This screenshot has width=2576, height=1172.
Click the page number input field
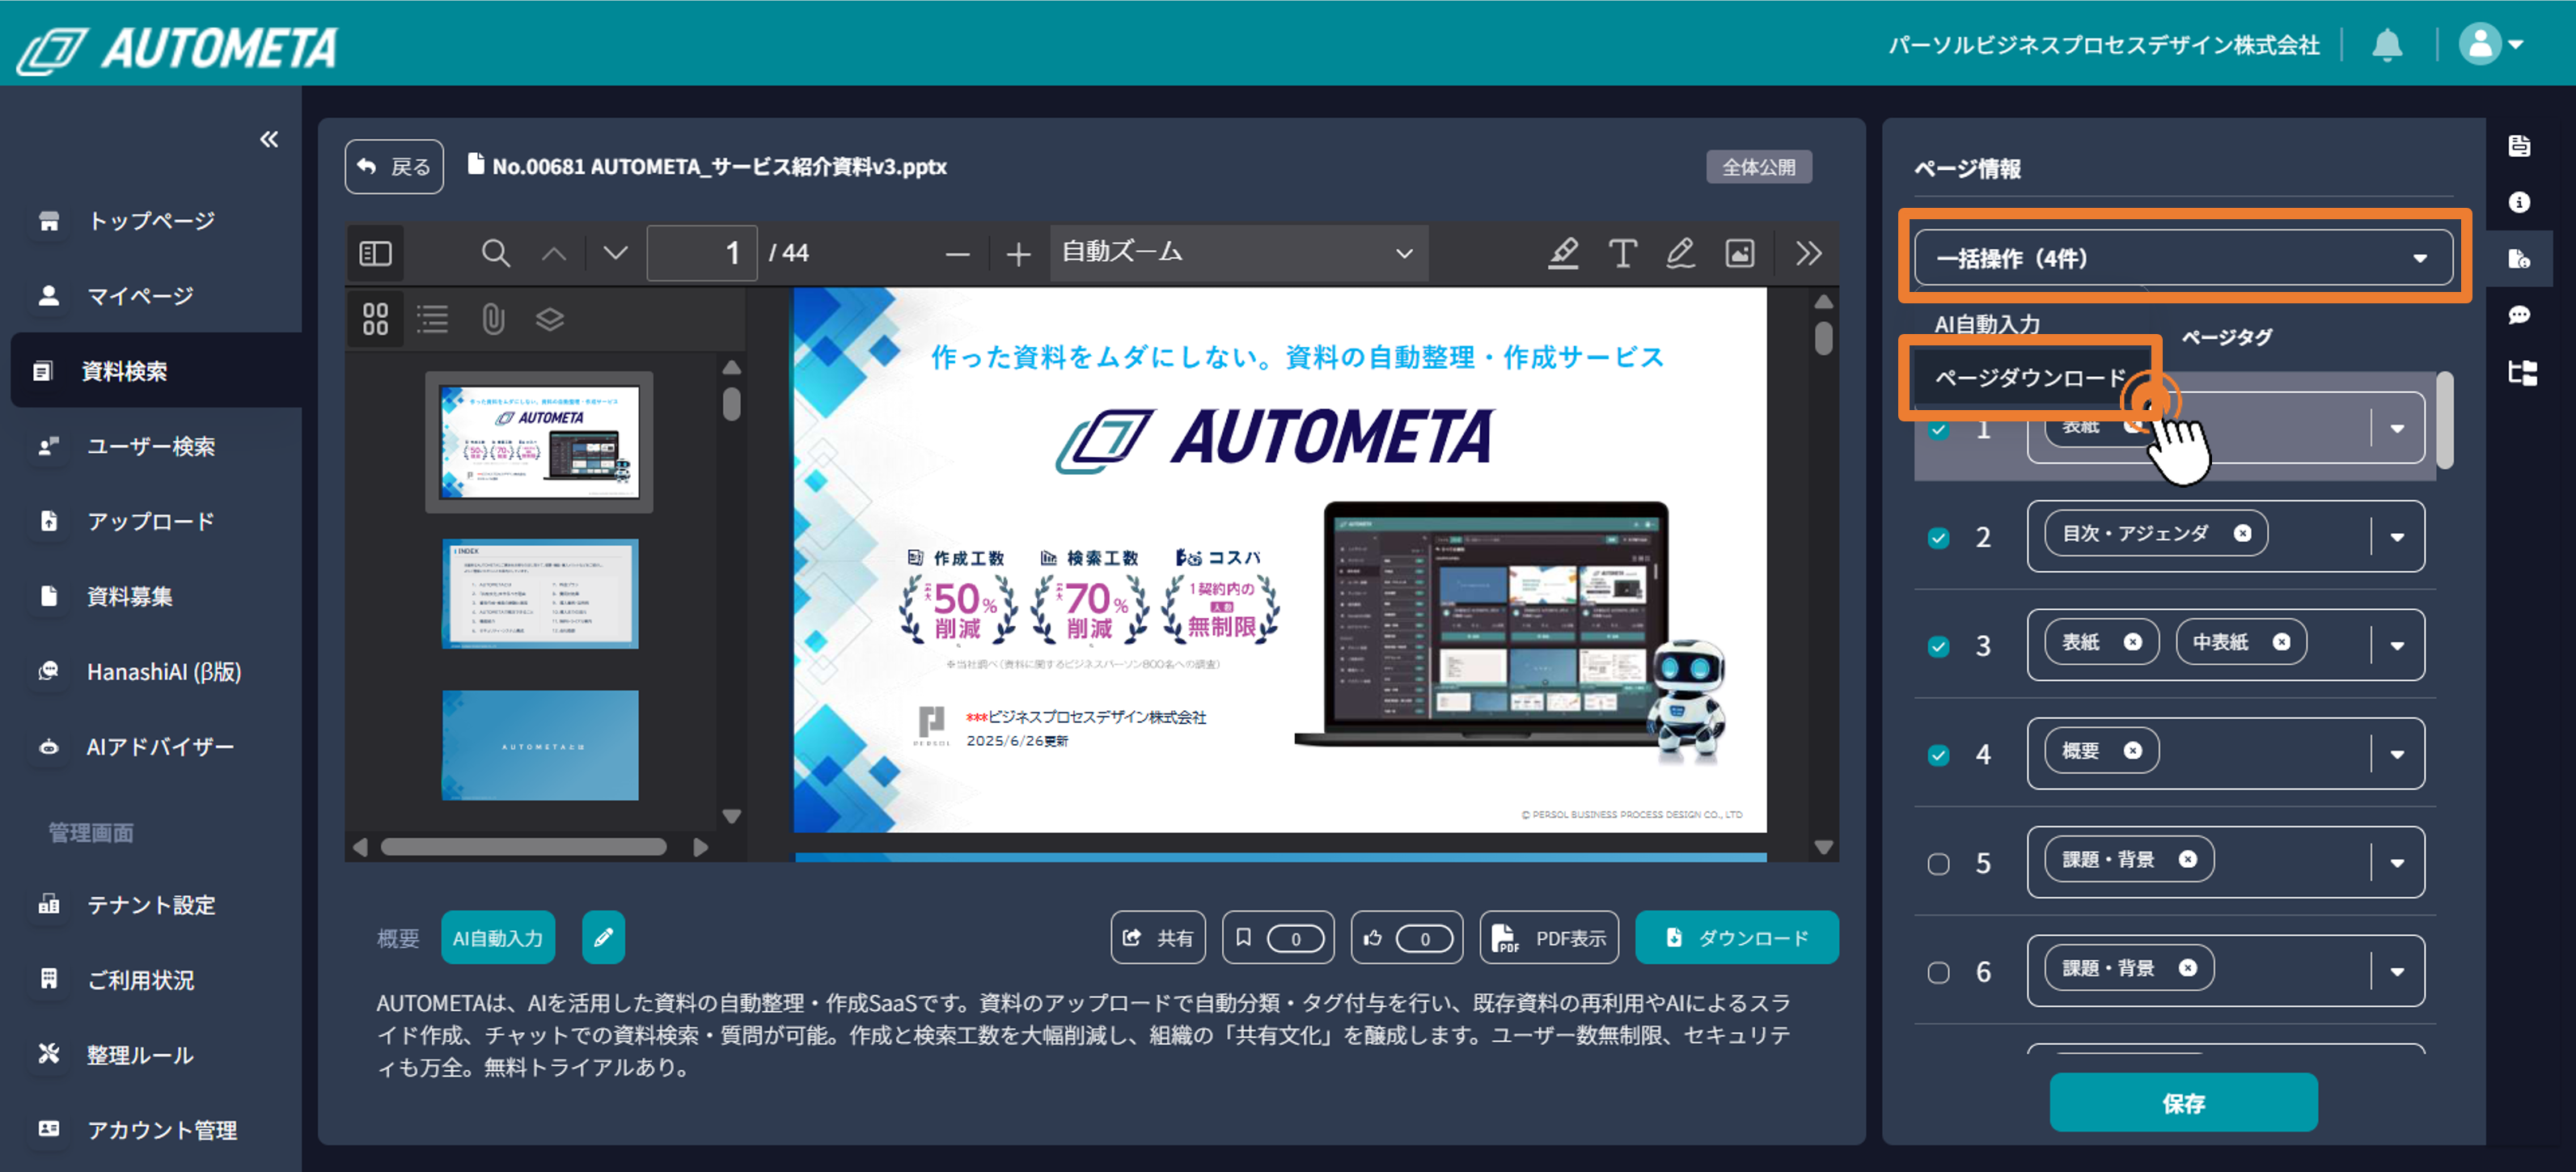click(701, 253)
